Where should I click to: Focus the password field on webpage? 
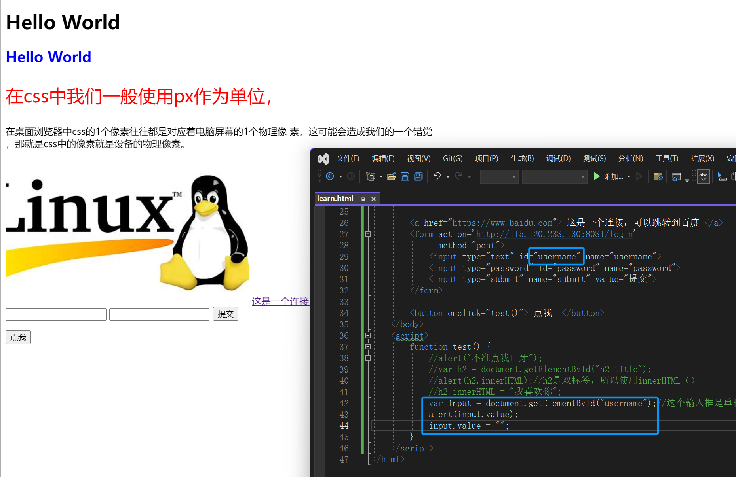pos(160,314)
